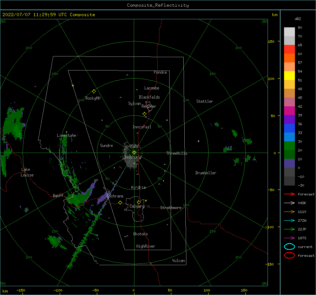Click the RockyMH label
This screenshot has height=295, width=316.
point(93,98)
